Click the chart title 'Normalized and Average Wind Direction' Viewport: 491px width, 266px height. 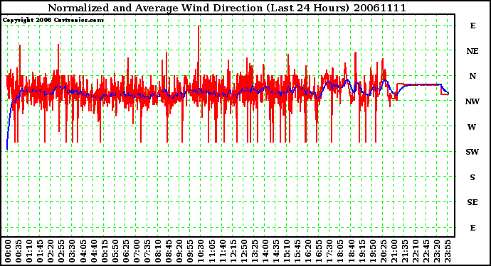[x=155, y=8]
